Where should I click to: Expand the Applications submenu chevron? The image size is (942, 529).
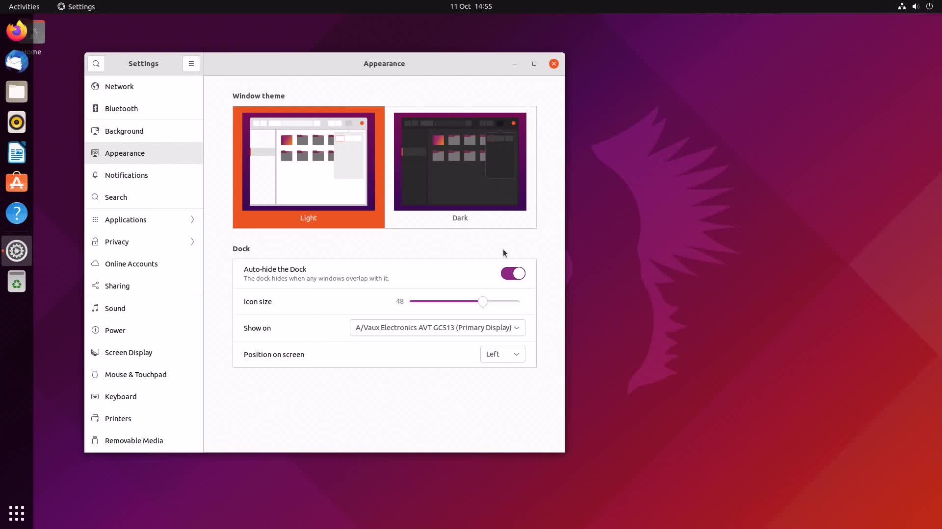click(x=192, y=219)
